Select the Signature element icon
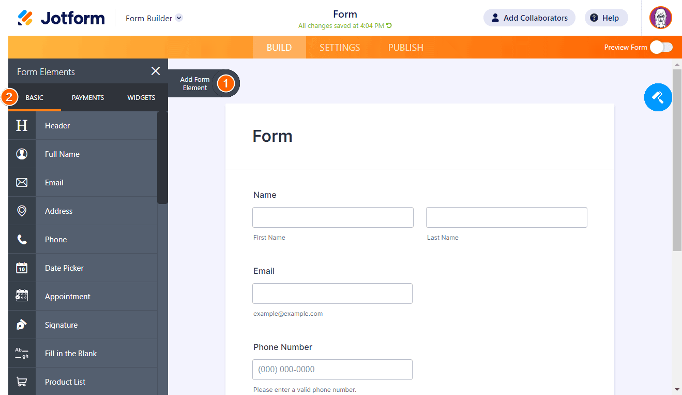 click(x=22, y=325)
